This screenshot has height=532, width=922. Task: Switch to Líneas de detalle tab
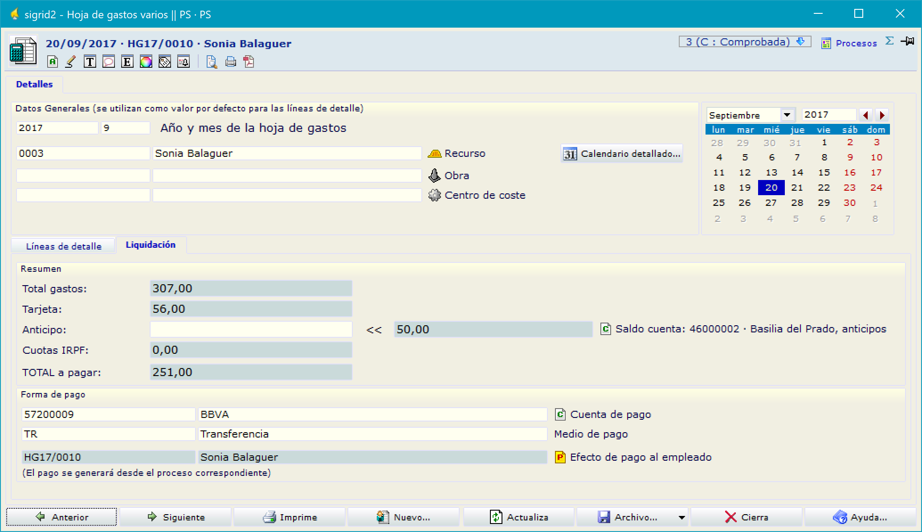[64, 246]
